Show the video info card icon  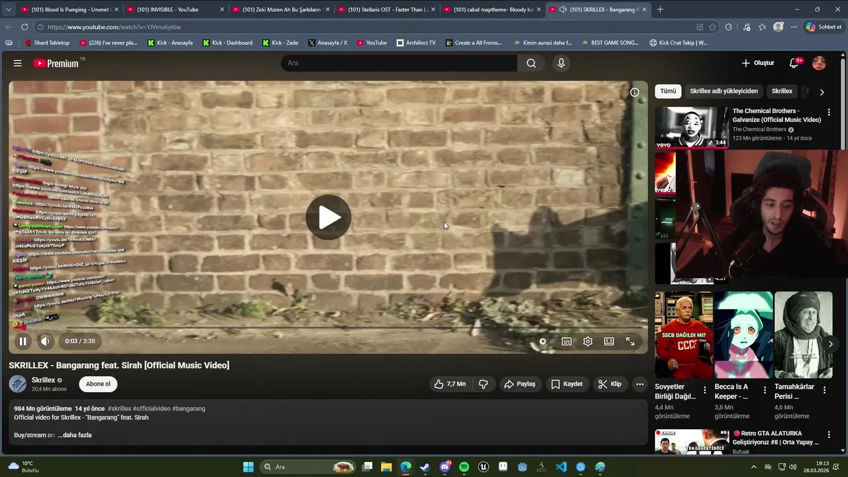point(635,93)
